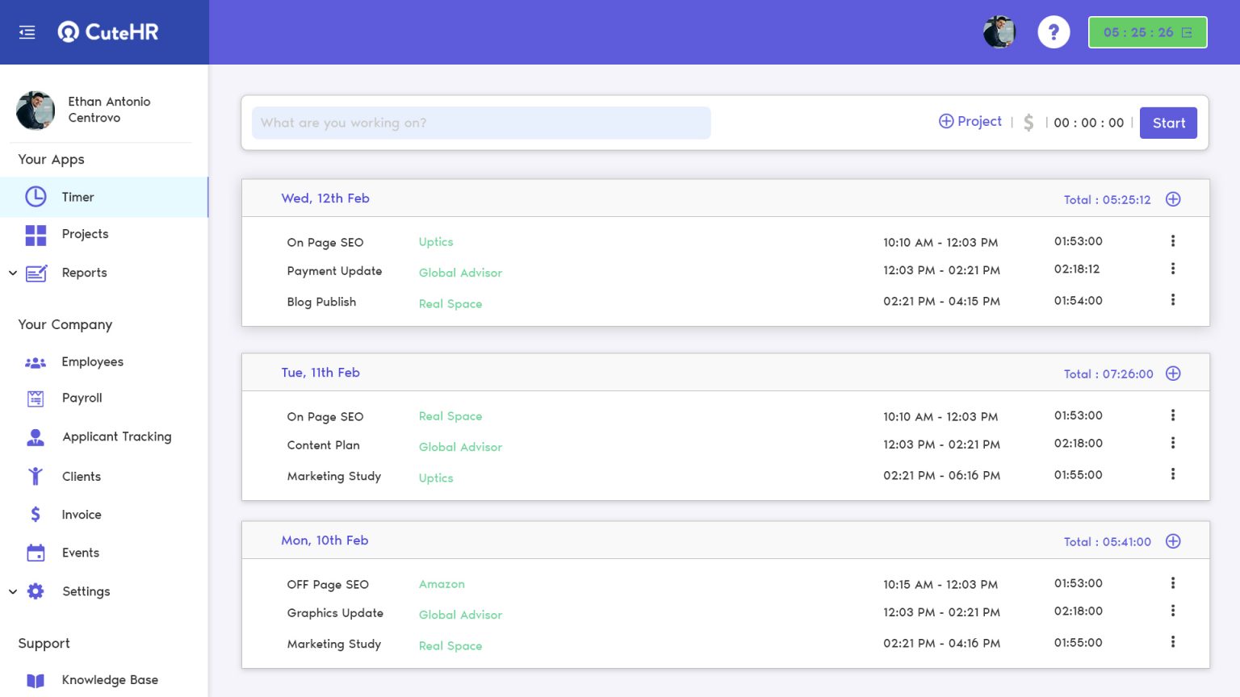Screen dimensions: 1240x697
Task: Open the Timer app
Action: click(77, 197)
